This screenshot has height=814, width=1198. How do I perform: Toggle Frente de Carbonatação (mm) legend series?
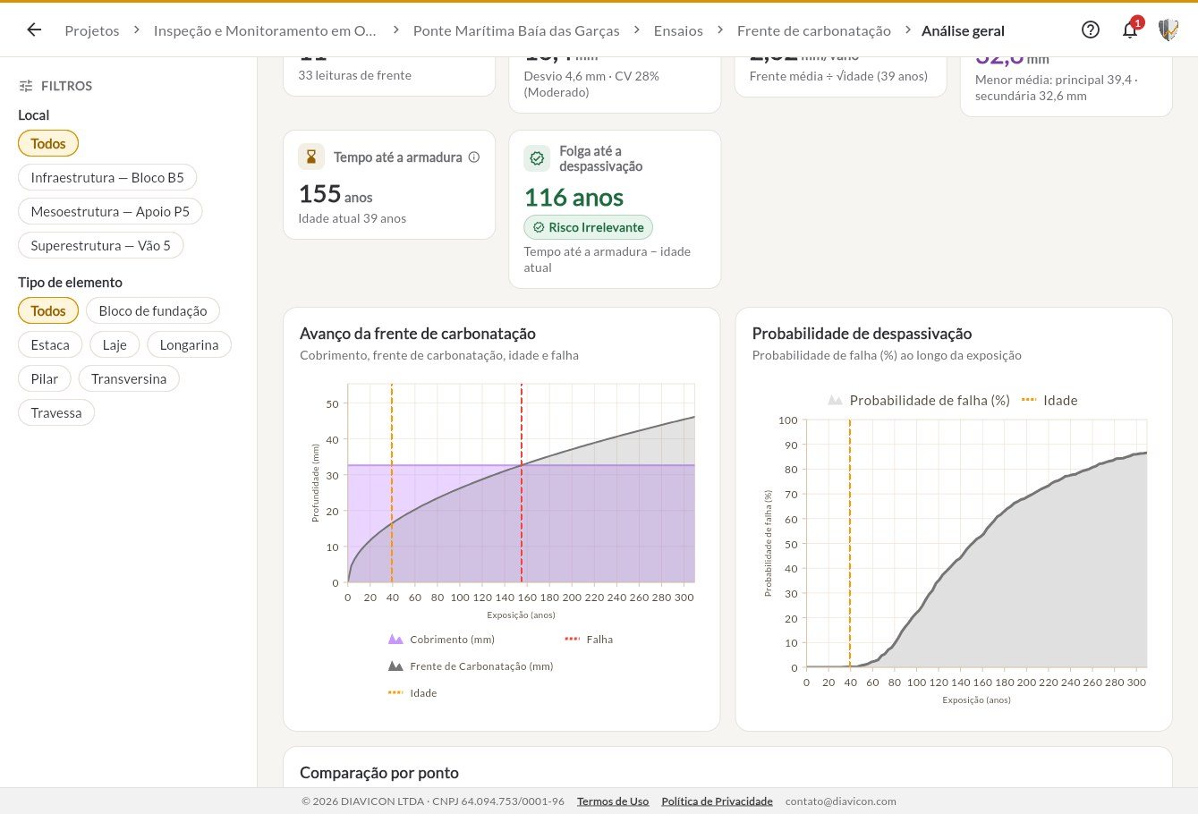471,666
